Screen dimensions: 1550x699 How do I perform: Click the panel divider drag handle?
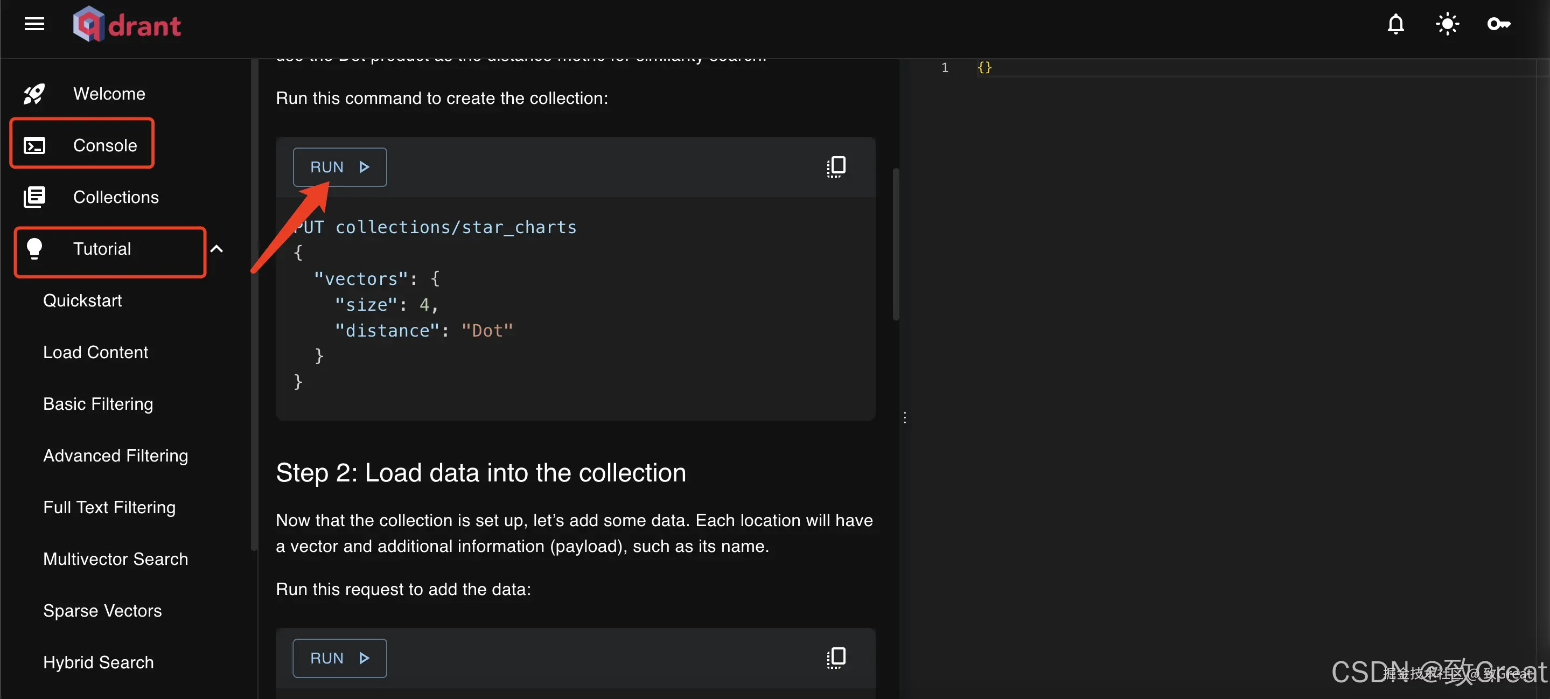tap(904, 417)
